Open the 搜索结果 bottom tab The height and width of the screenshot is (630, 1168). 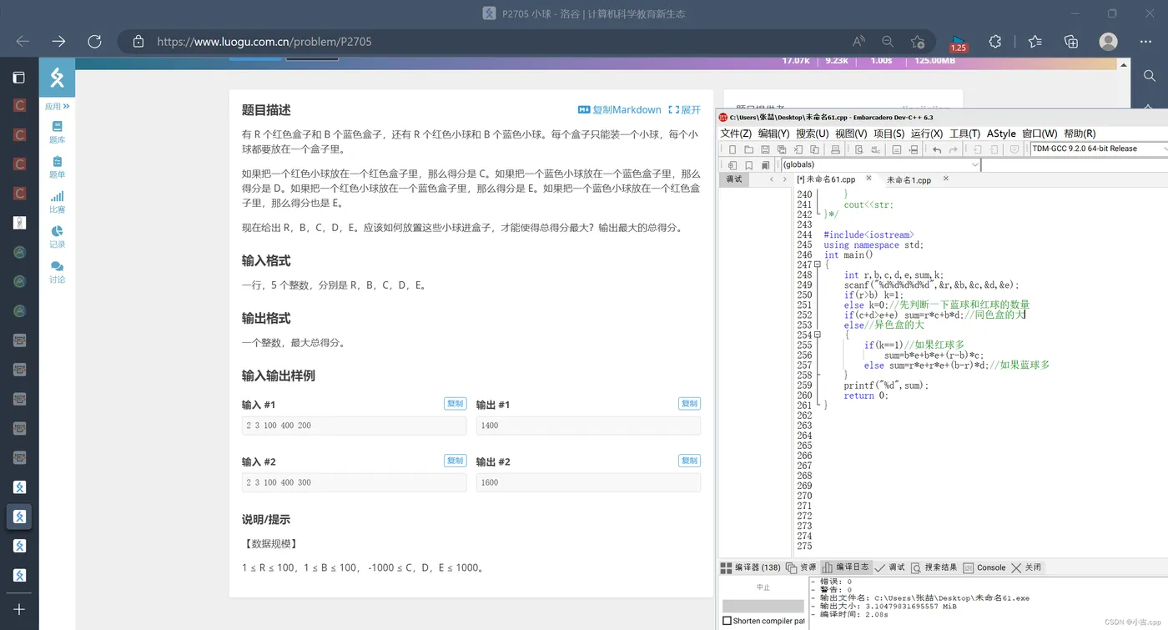(934, 567)
